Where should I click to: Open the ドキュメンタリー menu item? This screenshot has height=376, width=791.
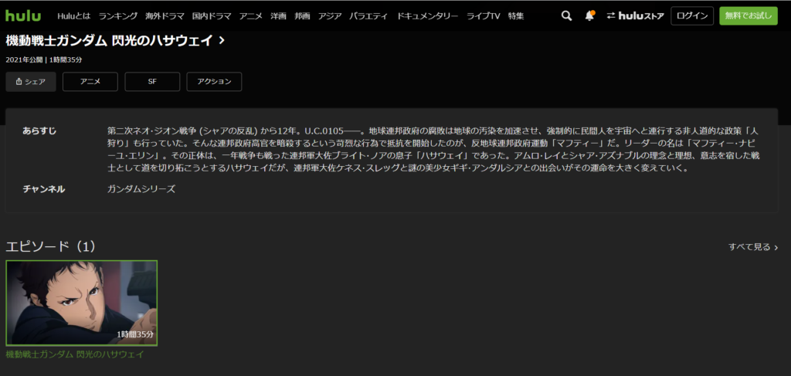tap(427, 16)
